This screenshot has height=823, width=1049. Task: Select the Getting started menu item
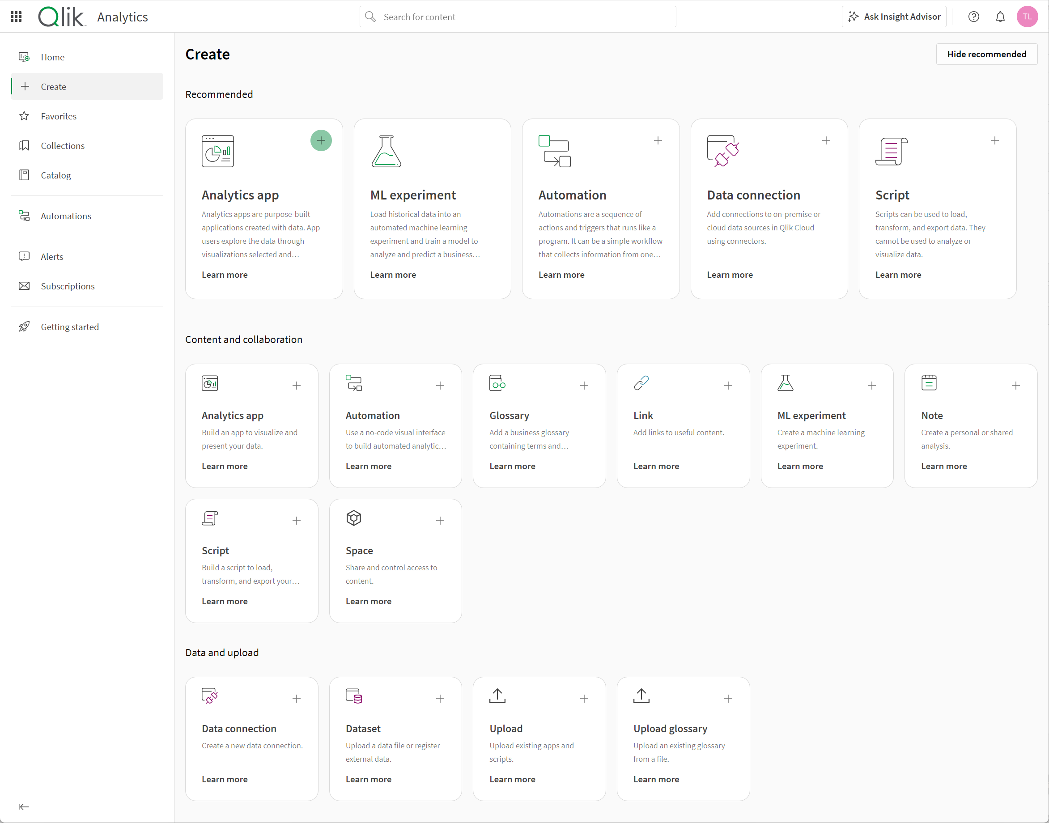coord(70,326)
